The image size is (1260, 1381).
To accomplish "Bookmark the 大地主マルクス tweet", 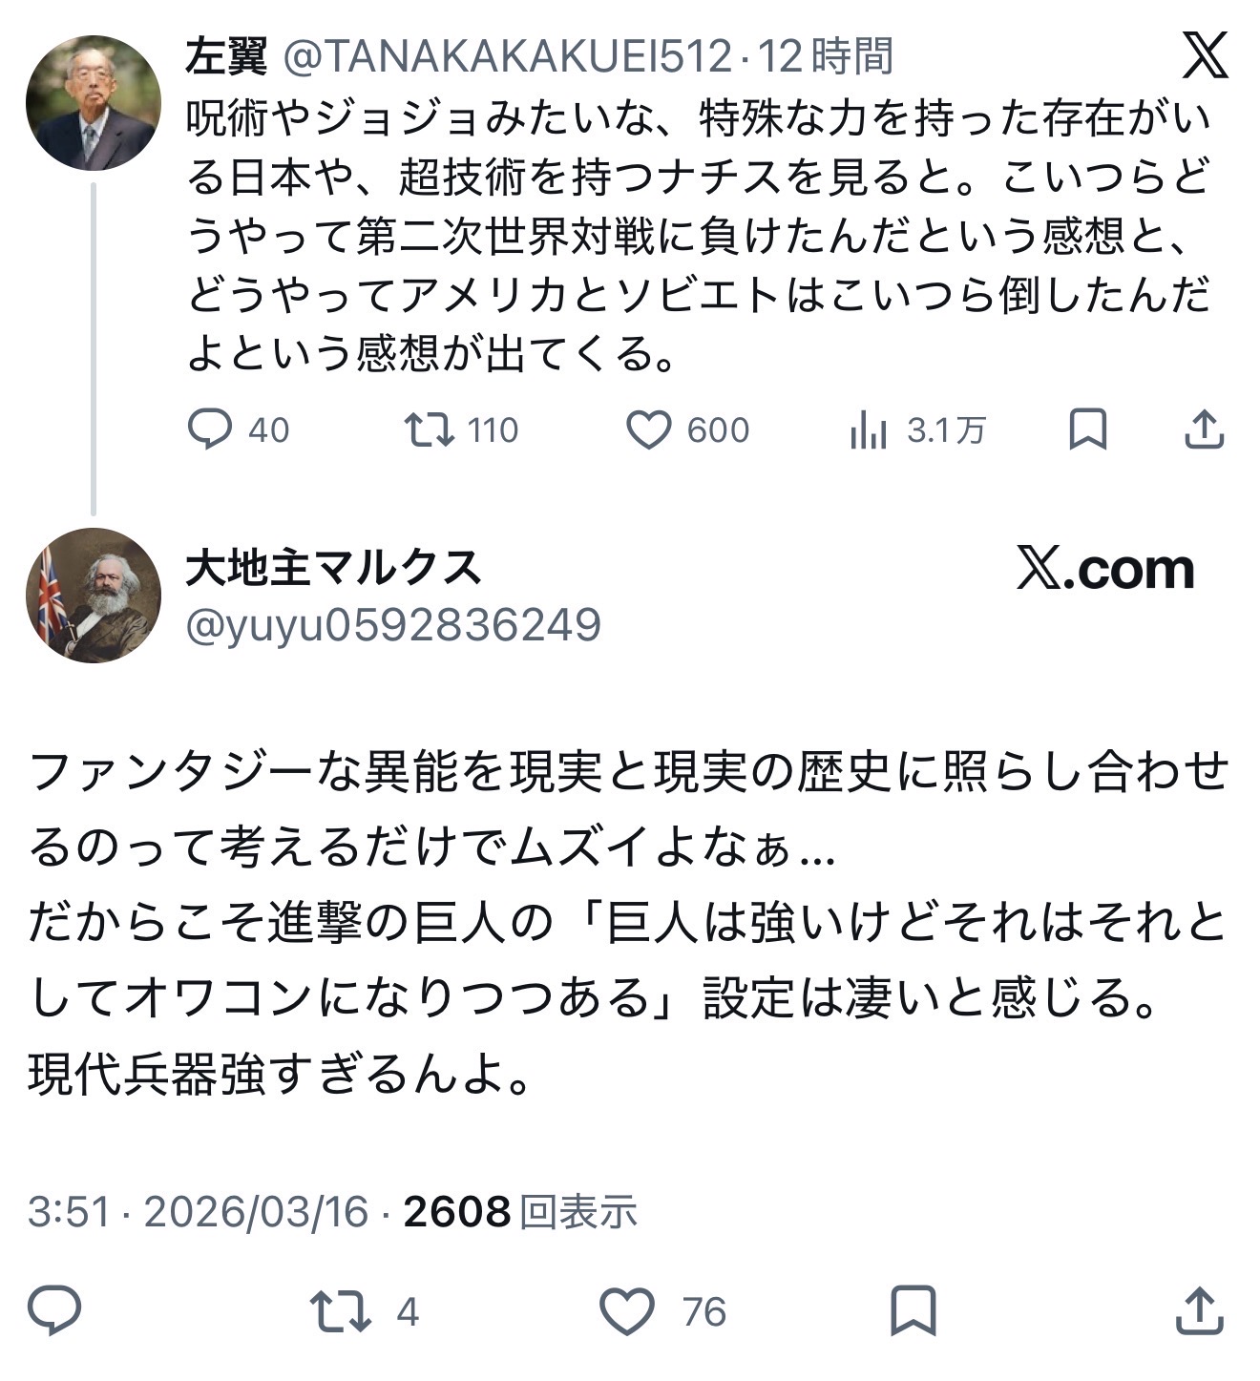I will (913, 1310).
